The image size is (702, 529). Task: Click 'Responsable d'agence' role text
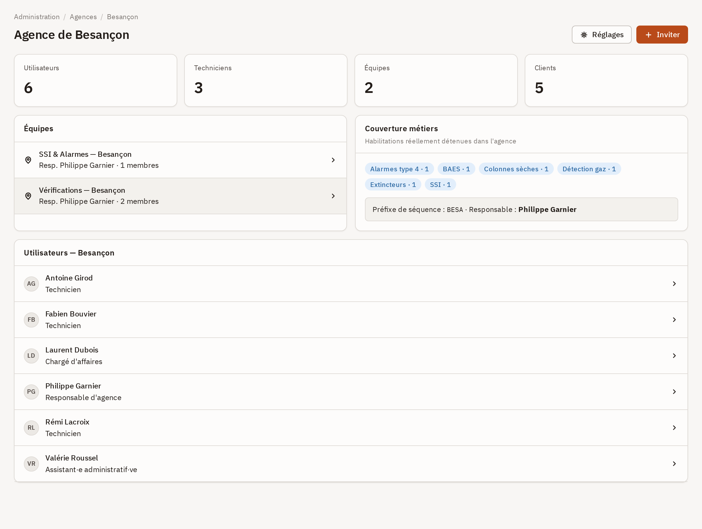pos(83,398)
